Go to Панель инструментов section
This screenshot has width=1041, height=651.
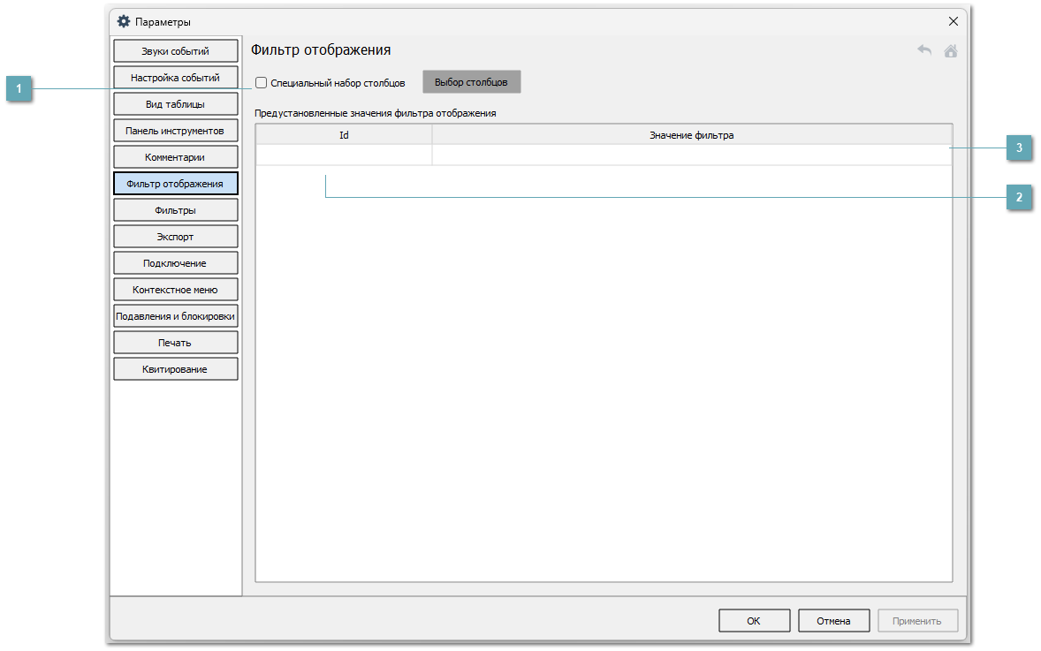pos(175,131)
